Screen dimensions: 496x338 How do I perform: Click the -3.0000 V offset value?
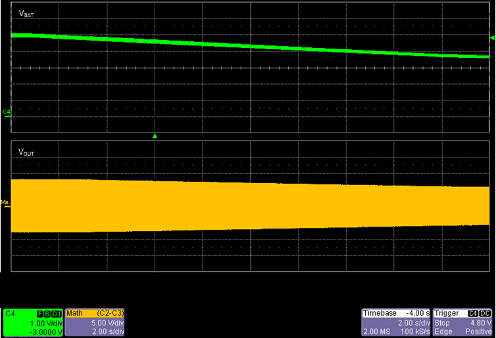[46, 332]
